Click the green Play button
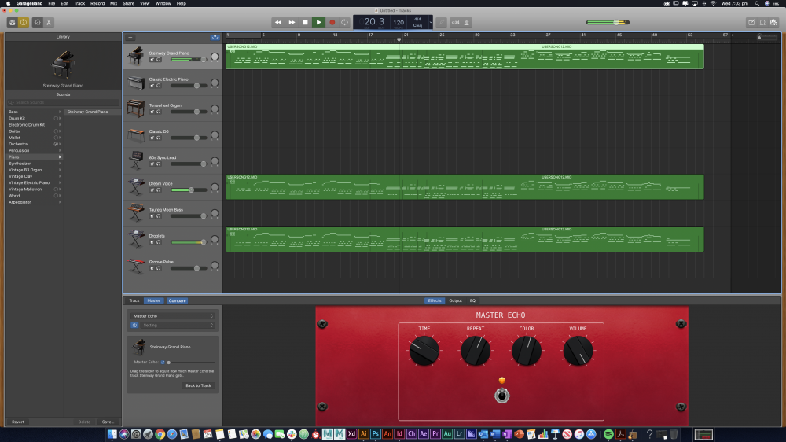 319,22
